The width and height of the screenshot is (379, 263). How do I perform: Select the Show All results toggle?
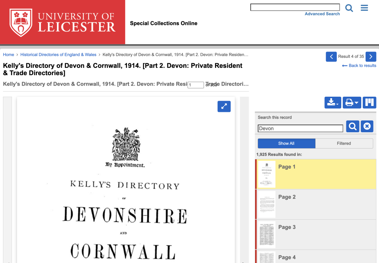(x=286, y=143)
